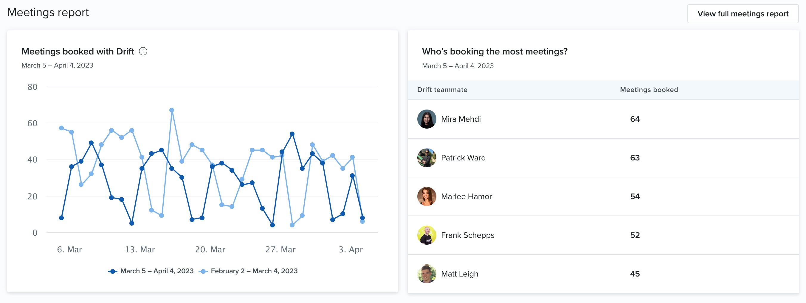Click the Matt Leigh name
Image resolution: width=806 pixels, height=303 pixels.
click(459, 274)
